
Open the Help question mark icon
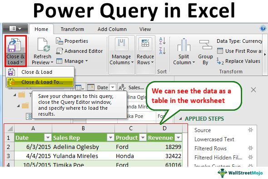point(263,28)
